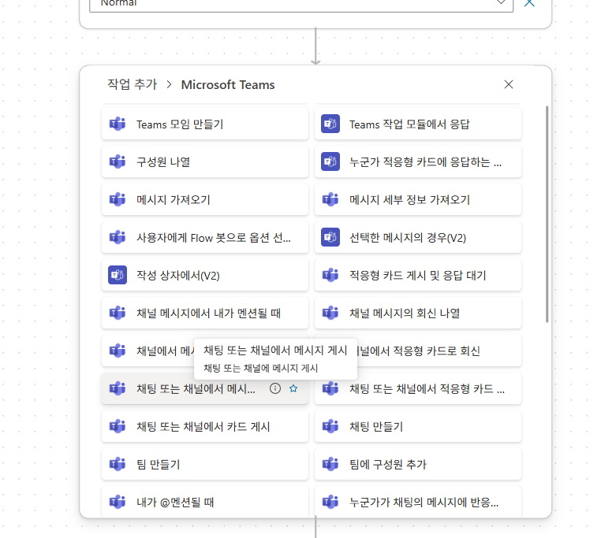Click the action list vertical scrollbar
This screenshot has width=601, height=538.
coord(547,214)
